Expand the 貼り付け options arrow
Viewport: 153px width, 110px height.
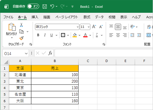[12, 38]
